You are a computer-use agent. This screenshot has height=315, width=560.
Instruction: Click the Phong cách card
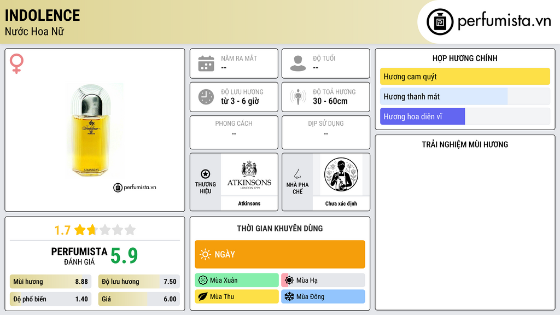click(x=234, y=132)
